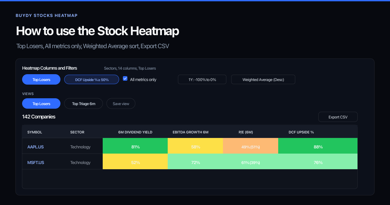
Task: Click the 88% DCF upside cell
Action: (318, 146)
